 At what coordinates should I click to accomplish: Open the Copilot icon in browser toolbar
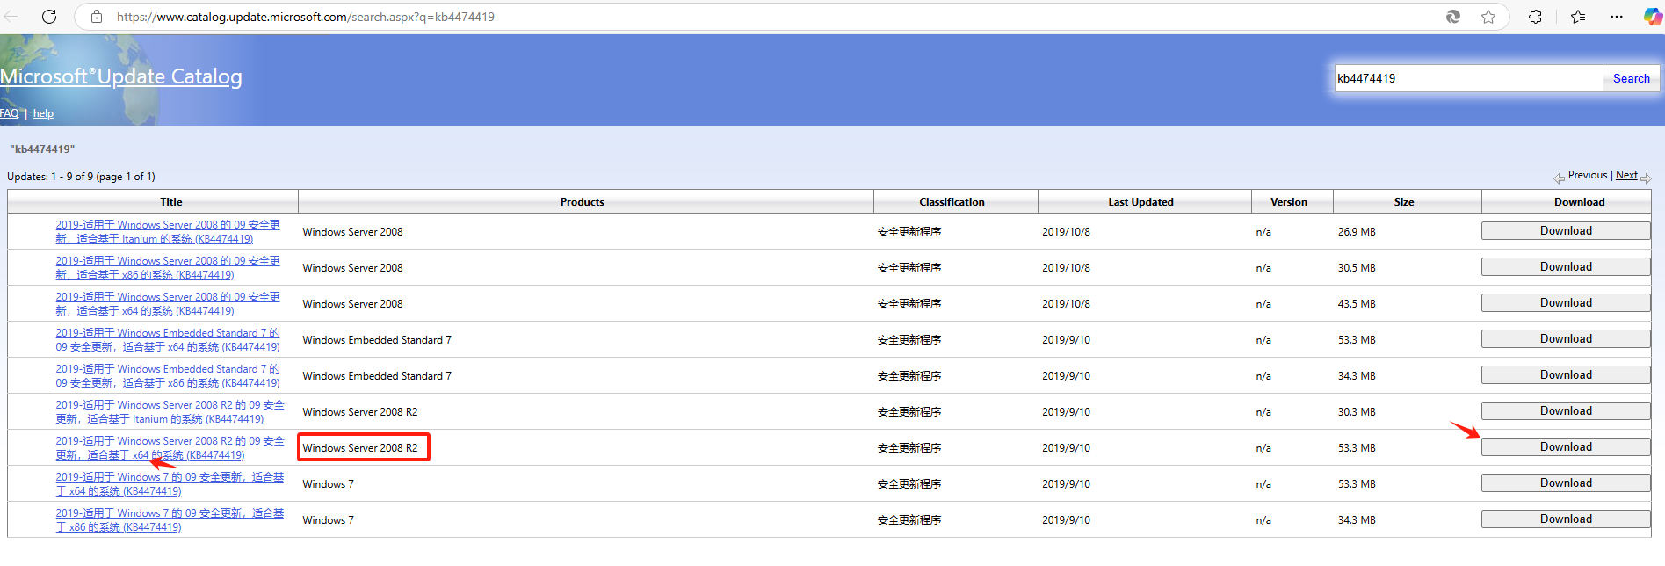[x=1653, y=17]
